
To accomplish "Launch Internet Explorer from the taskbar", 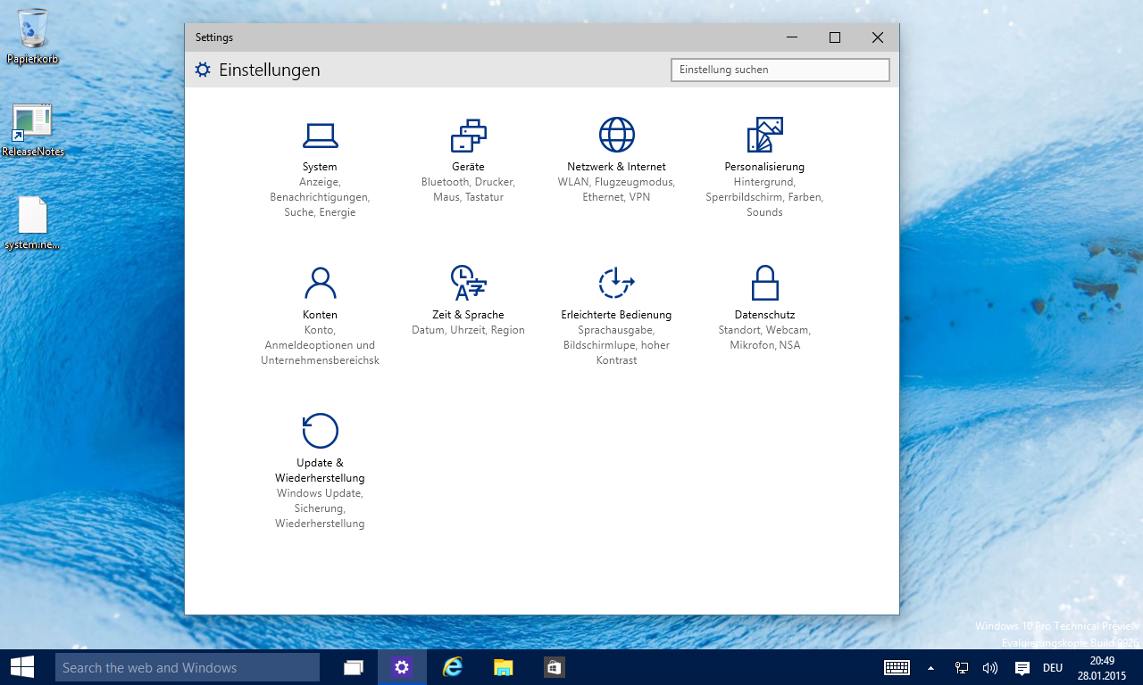I will [453, 667].
